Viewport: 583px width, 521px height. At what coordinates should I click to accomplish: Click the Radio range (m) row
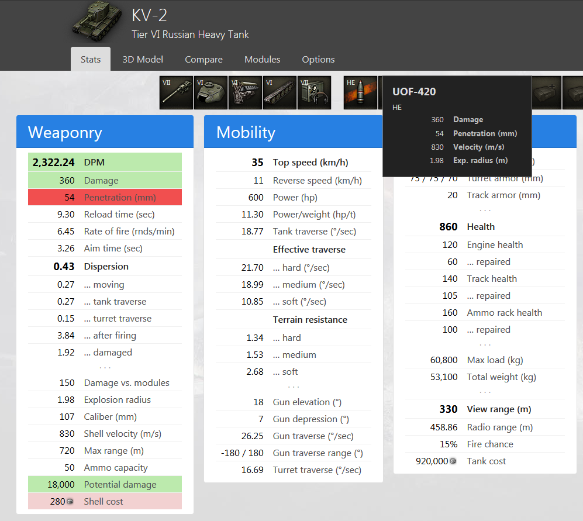[485, 427]
